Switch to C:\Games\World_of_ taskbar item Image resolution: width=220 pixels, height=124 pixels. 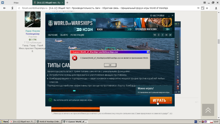pyautogui.click(x=75, y=122)
